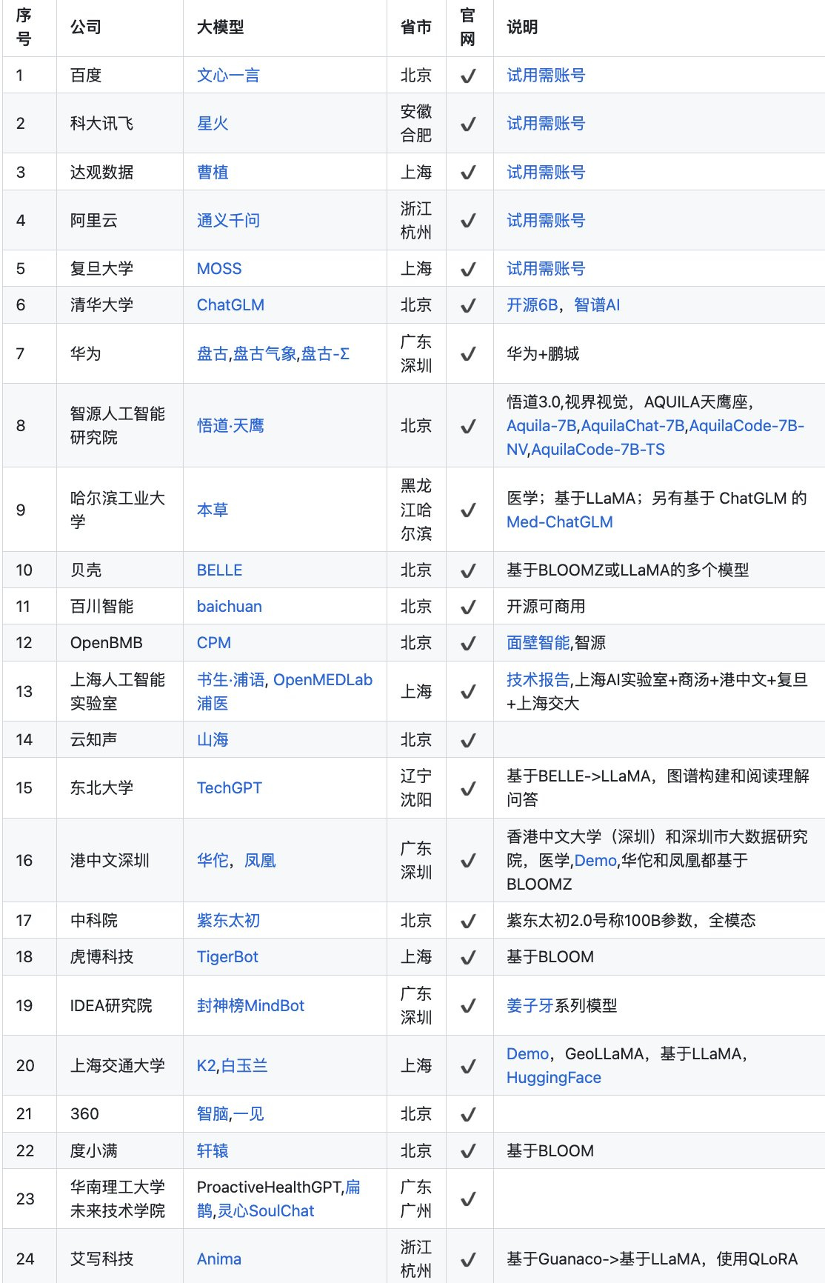
Task: Select the 度小满 company cell
Action: click(120, 1151)
